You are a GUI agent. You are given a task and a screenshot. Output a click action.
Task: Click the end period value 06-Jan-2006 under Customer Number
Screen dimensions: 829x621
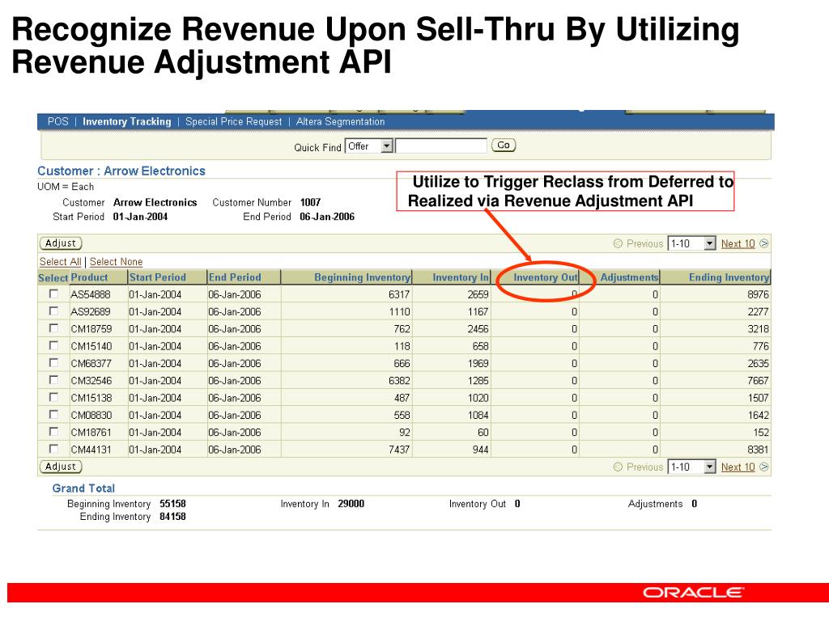point(327,217)
